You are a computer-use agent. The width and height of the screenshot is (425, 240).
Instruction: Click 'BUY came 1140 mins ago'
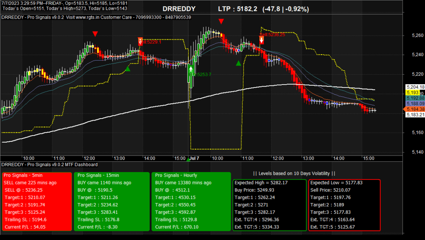tap(104, 183)
